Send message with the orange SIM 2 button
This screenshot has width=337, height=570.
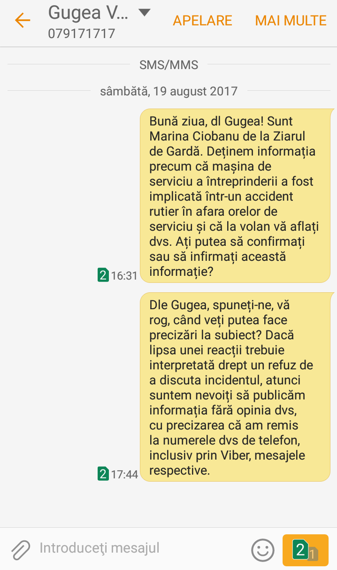[x=305, y=550]
